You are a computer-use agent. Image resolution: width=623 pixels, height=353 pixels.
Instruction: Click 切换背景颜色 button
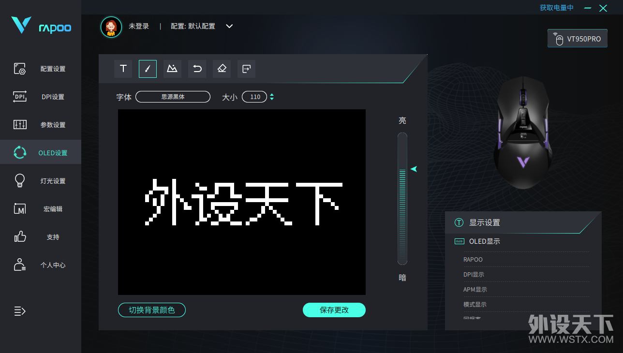coord(152,310)
